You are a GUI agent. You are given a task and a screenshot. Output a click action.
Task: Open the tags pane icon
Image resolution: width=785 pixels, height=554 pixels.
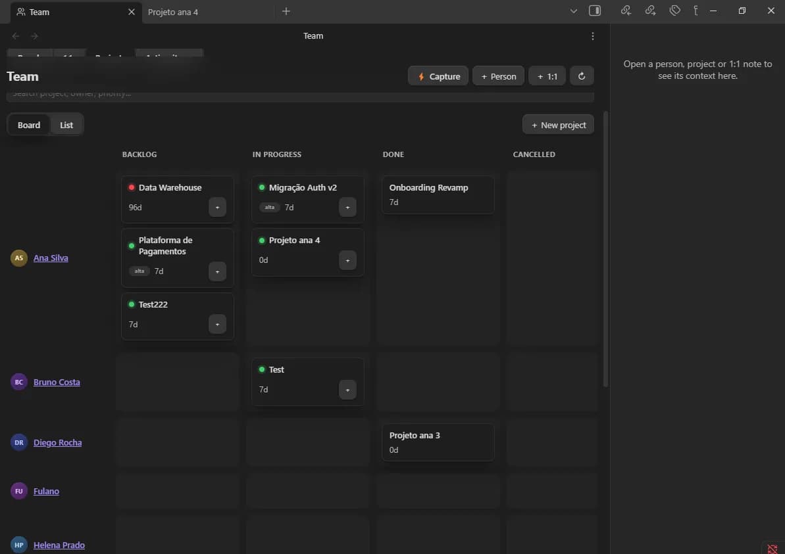(x=675, y=11)
